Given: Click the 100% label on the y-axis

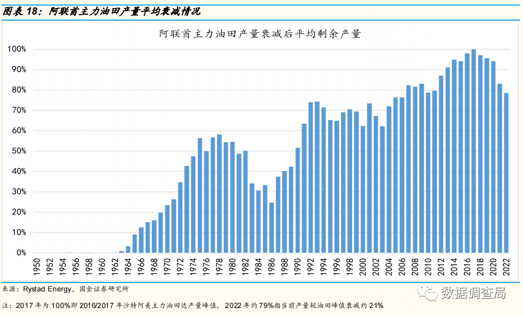Looking at the screenshot, I should [x=17, y=49].
